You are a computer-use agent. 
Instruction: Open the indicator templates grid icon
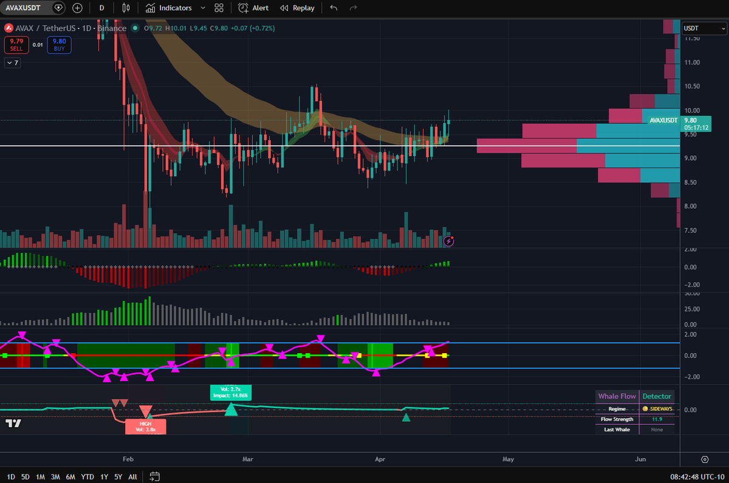point(219,8)
